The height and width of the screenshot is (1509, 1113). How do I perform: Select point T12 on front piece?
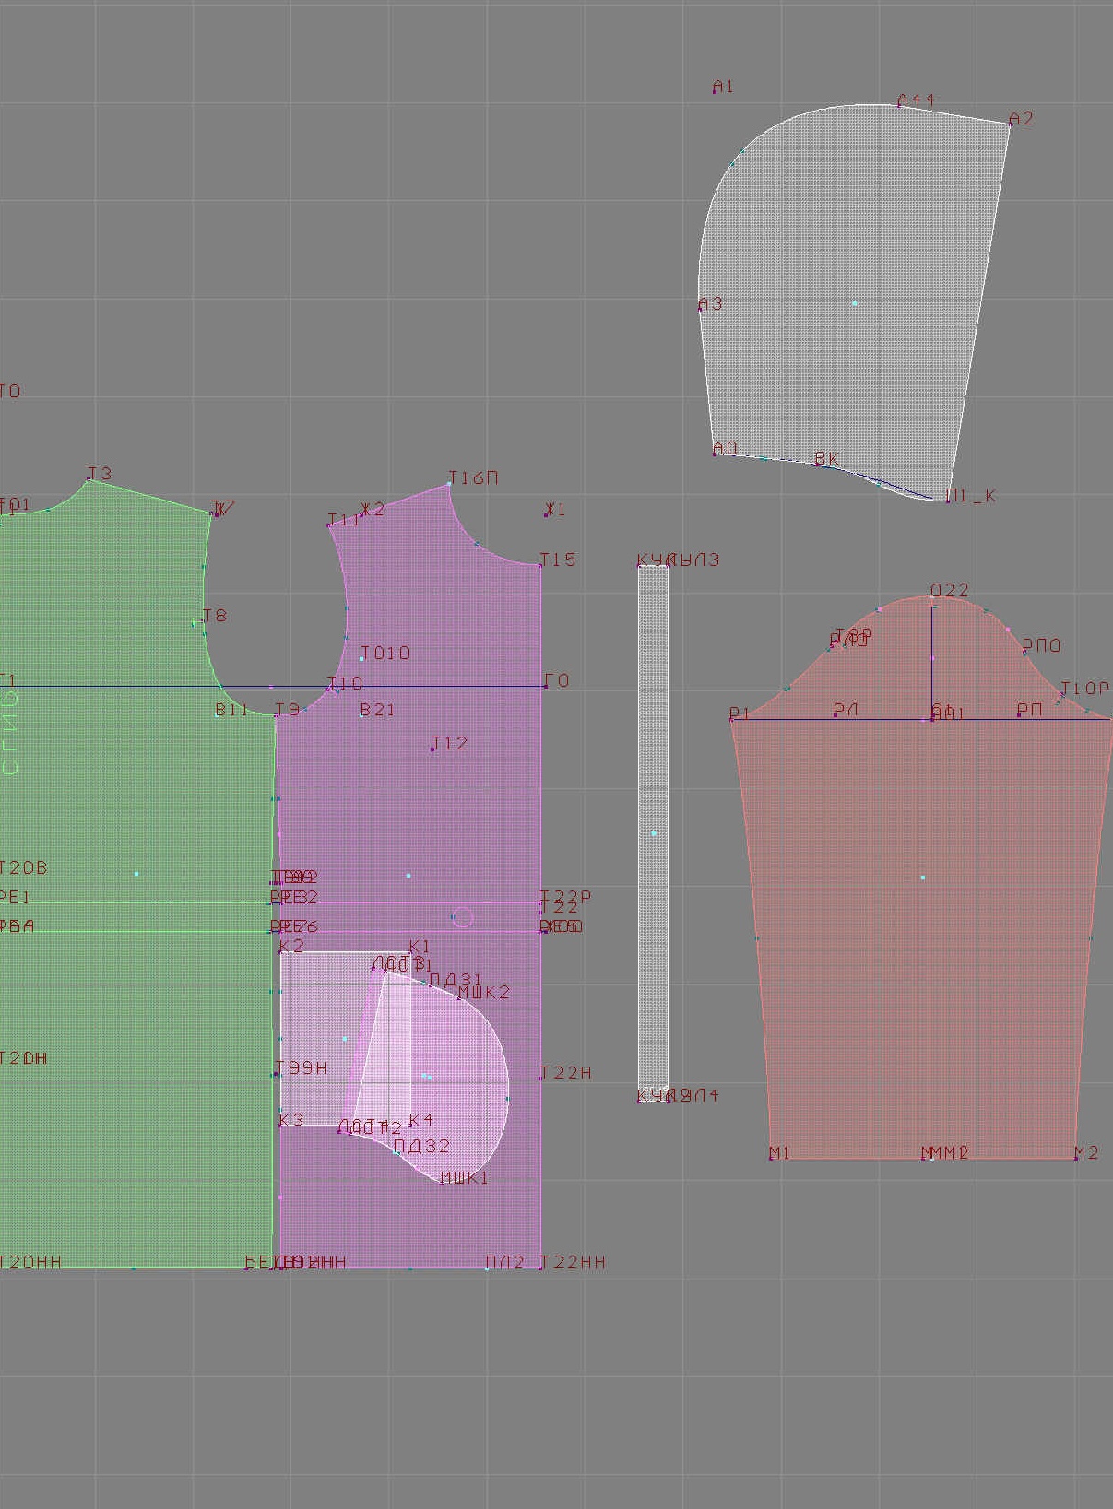pos(432,749)
